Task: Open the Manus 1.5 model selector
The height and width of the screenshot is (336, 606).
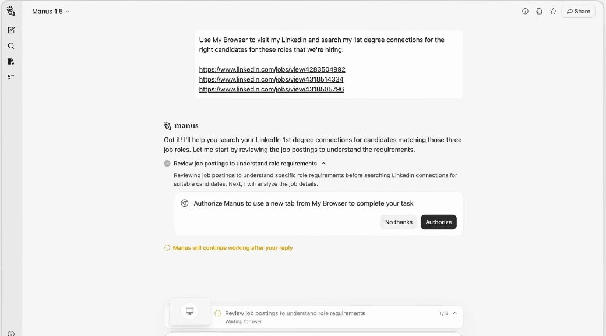Action: pos(68,10)
